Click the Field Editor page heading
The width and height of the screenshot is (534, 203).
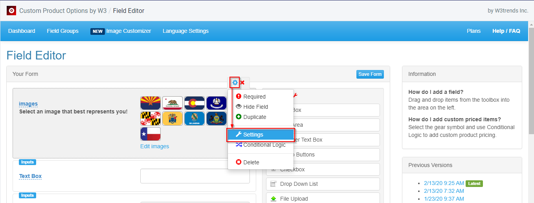click(x=36, y=56)
